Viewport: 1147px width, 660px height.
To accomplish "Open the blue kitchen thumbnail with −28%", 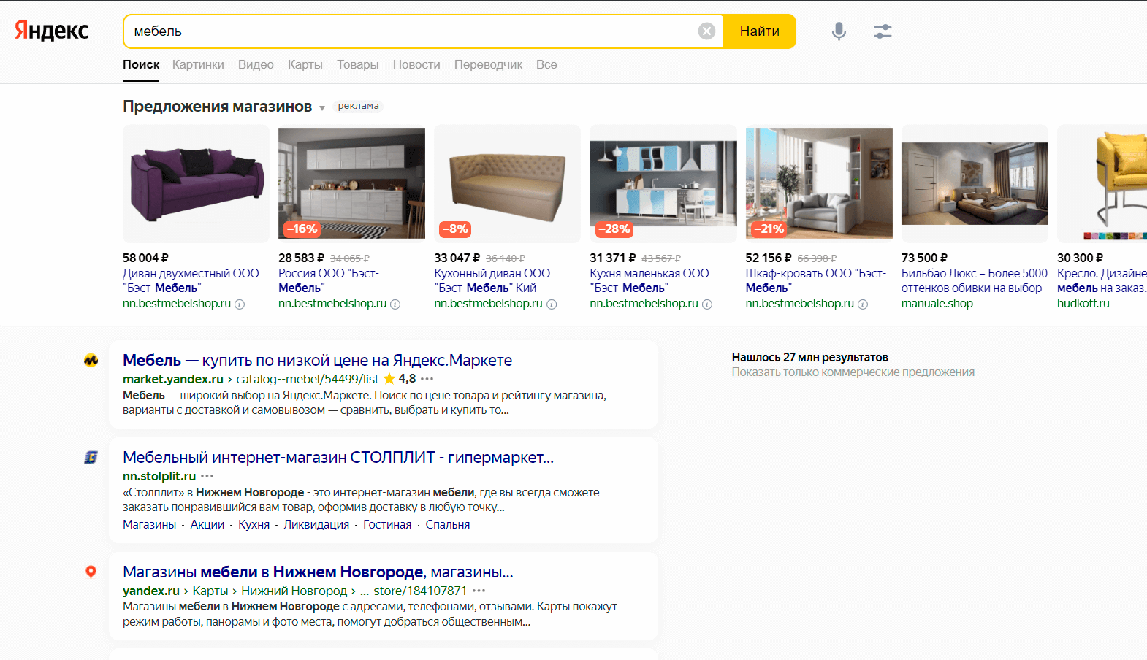I will 663,183.
